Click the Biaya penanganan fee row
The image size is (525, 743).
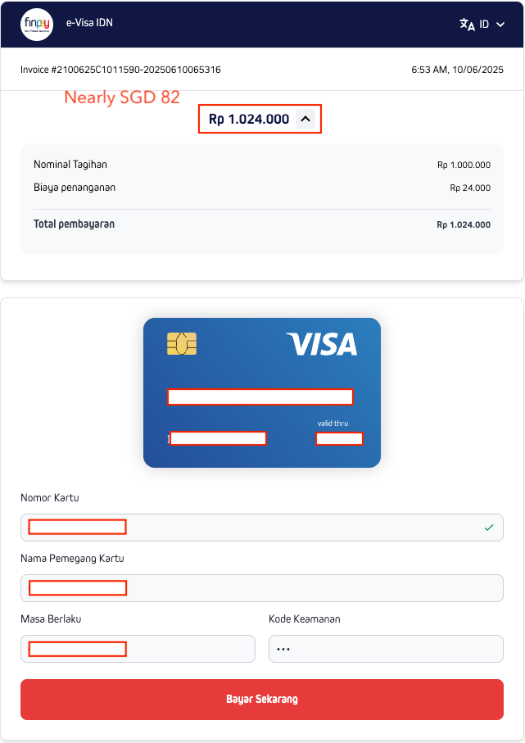261,188
